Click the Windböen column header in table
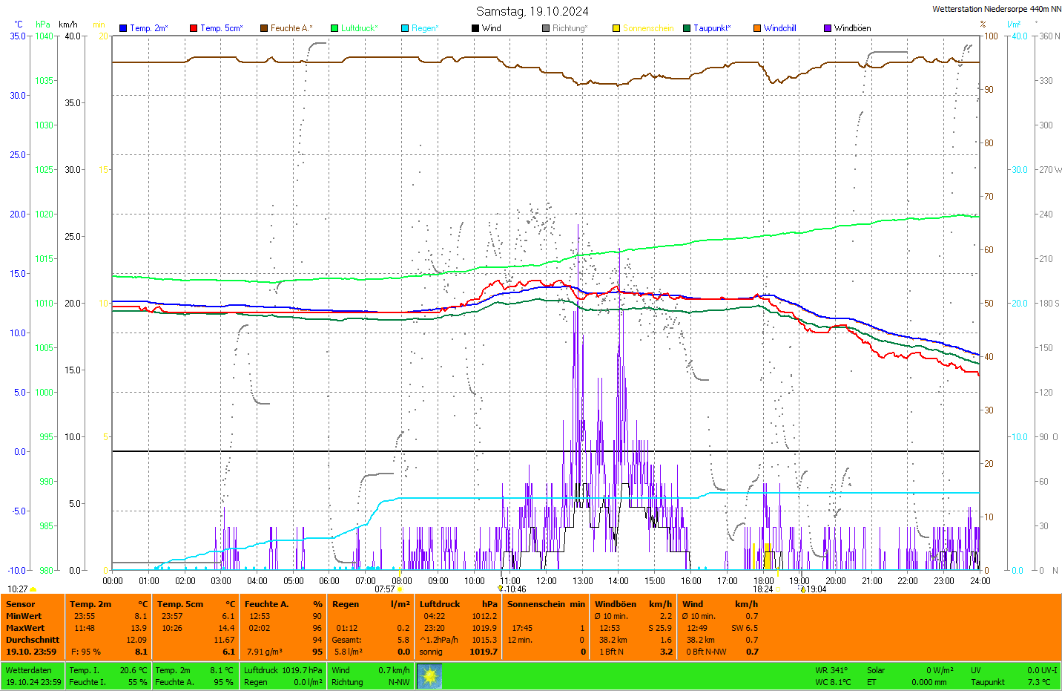Viewport: 1062px width, 691px height. (x=616, y=604)
